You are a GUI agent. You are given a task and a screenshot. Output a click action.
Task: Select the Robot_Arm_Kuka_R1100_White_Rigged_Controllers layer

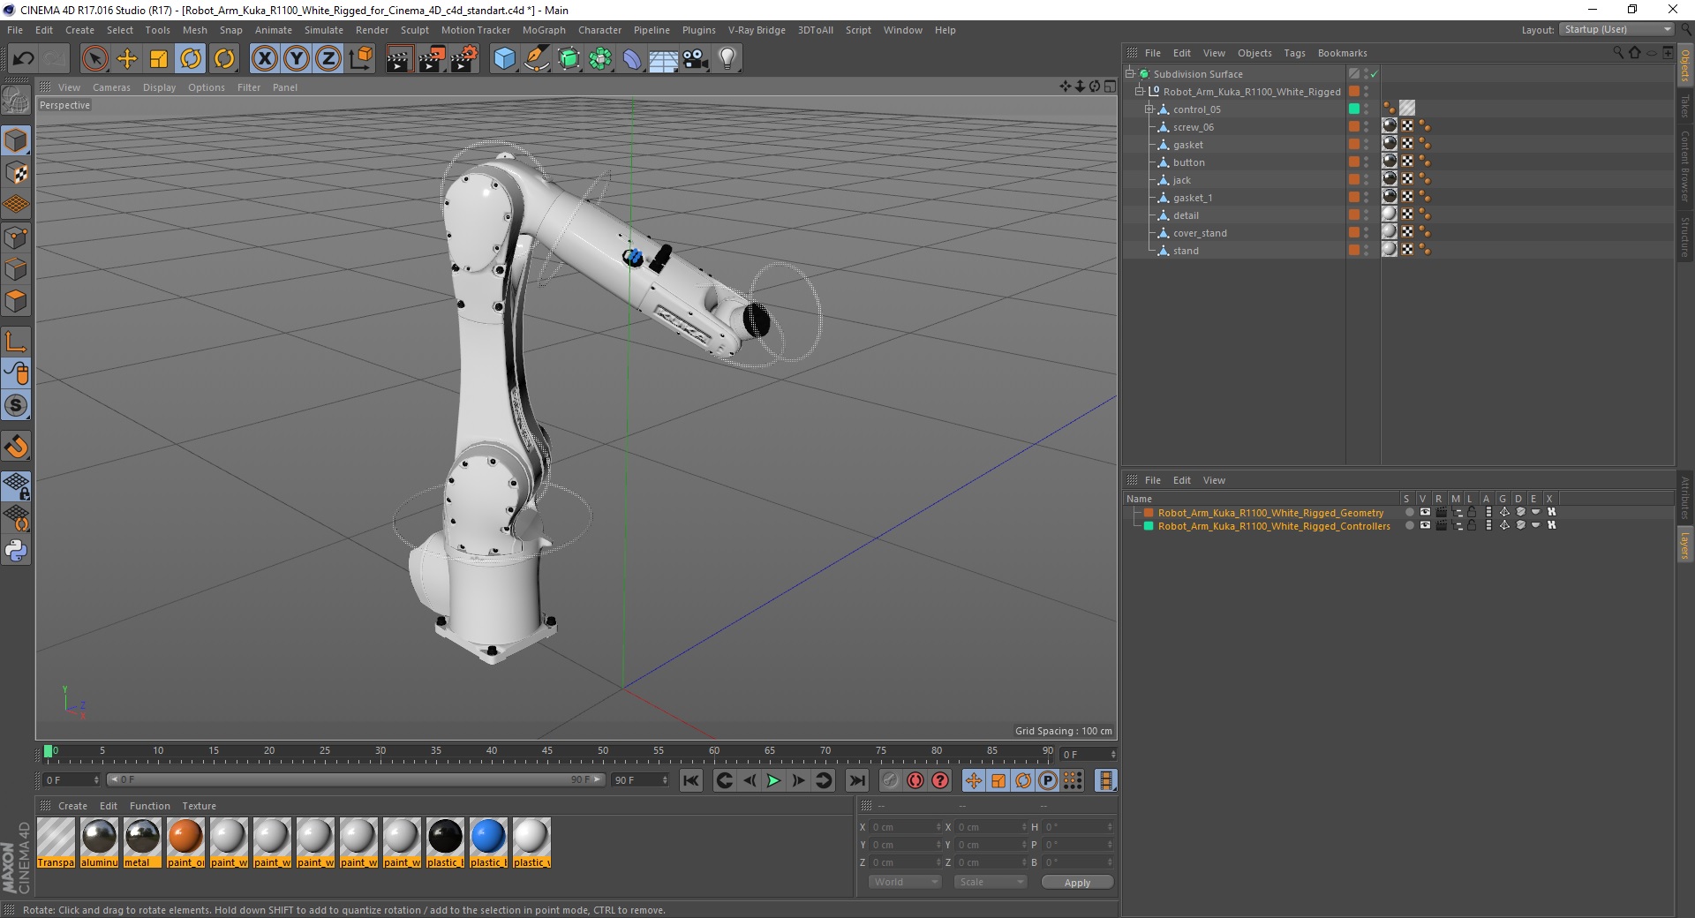click(x=1273, y=526)
